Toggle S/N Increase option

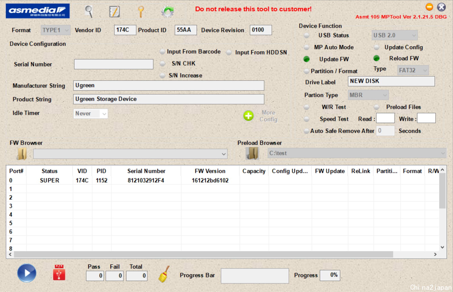coord(162,75)
